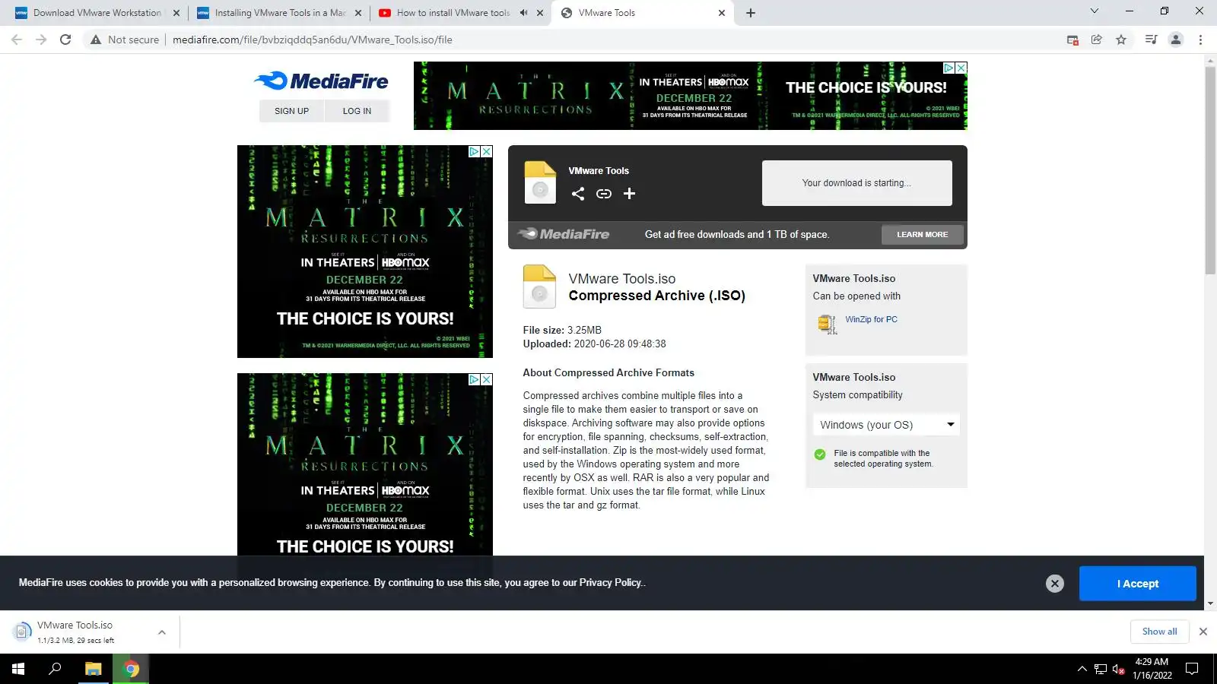Show hidden system tray icons
Viewport: 1217px width, 684px height.
1082,669
